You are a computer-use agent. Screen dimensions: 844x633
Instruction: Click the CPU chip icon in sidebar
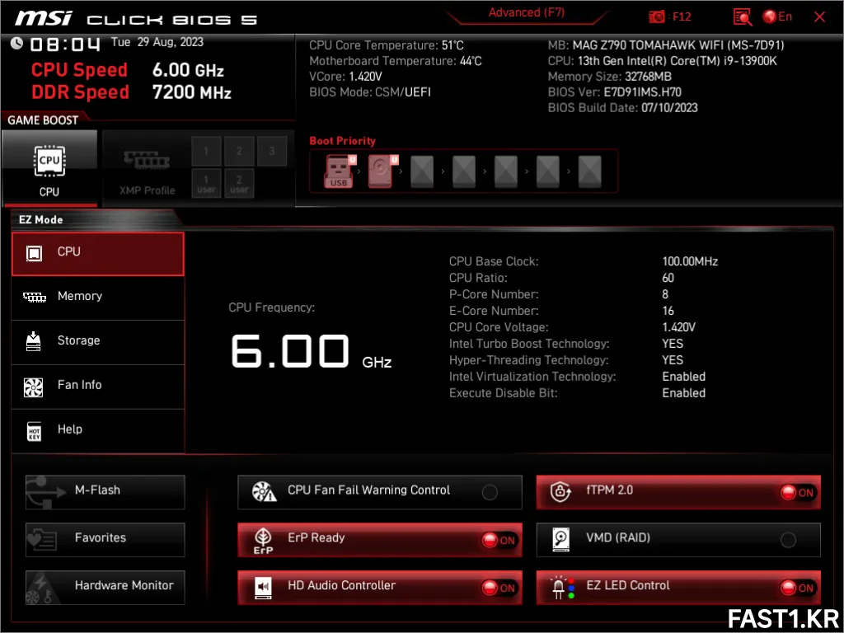pyautogui.click(x=34, y=253)
